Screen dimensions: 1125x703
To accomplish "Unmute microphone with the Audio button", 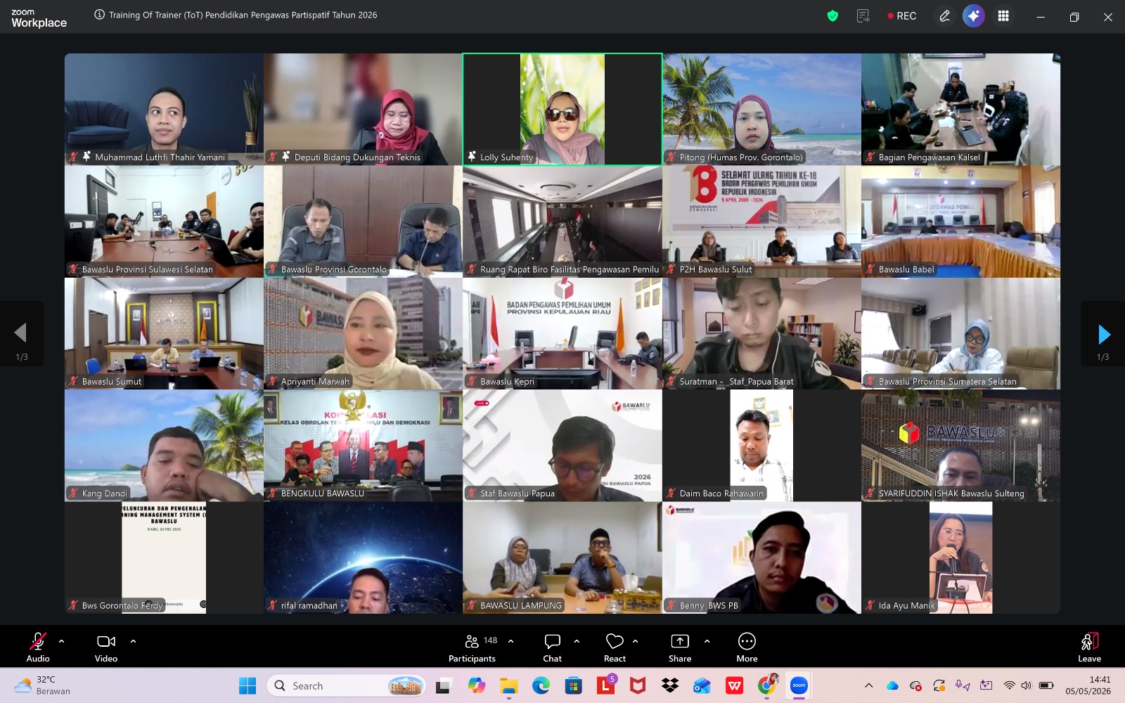I will [x=38, y=647].
